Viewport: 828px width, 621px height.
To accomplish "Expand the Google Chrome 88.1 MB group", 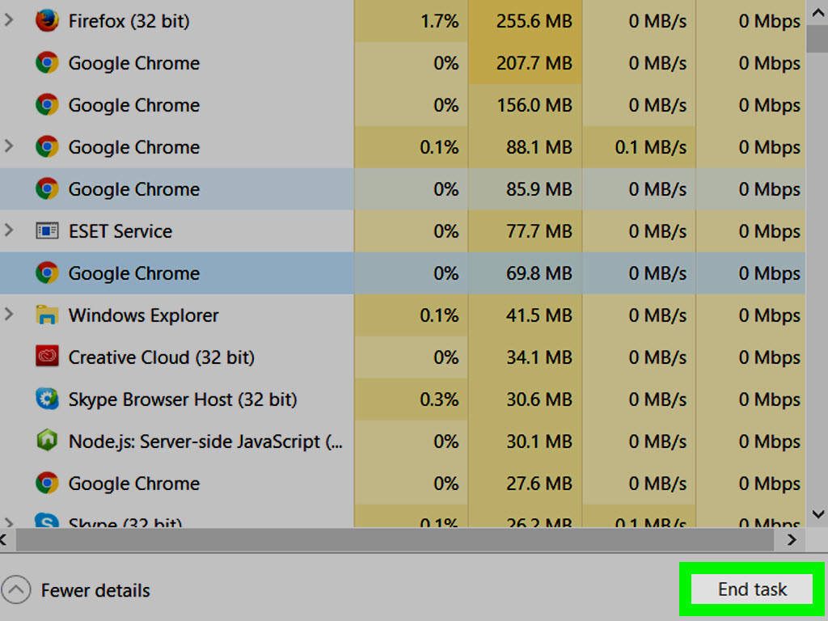I will pos(8,146).
